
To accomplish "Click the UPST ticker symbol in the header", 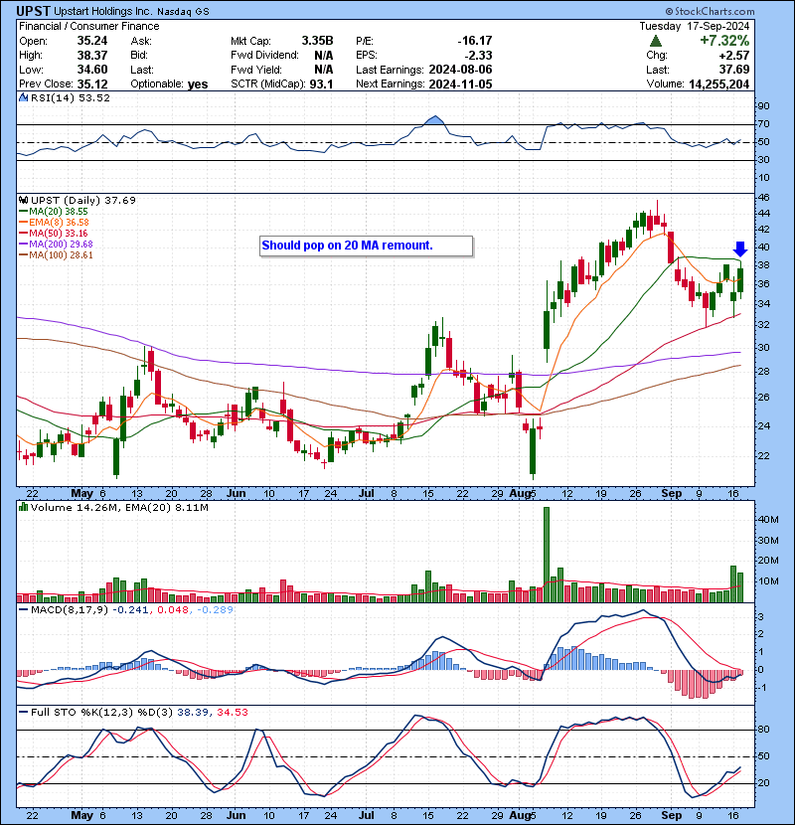I will [x=34, y=11].
